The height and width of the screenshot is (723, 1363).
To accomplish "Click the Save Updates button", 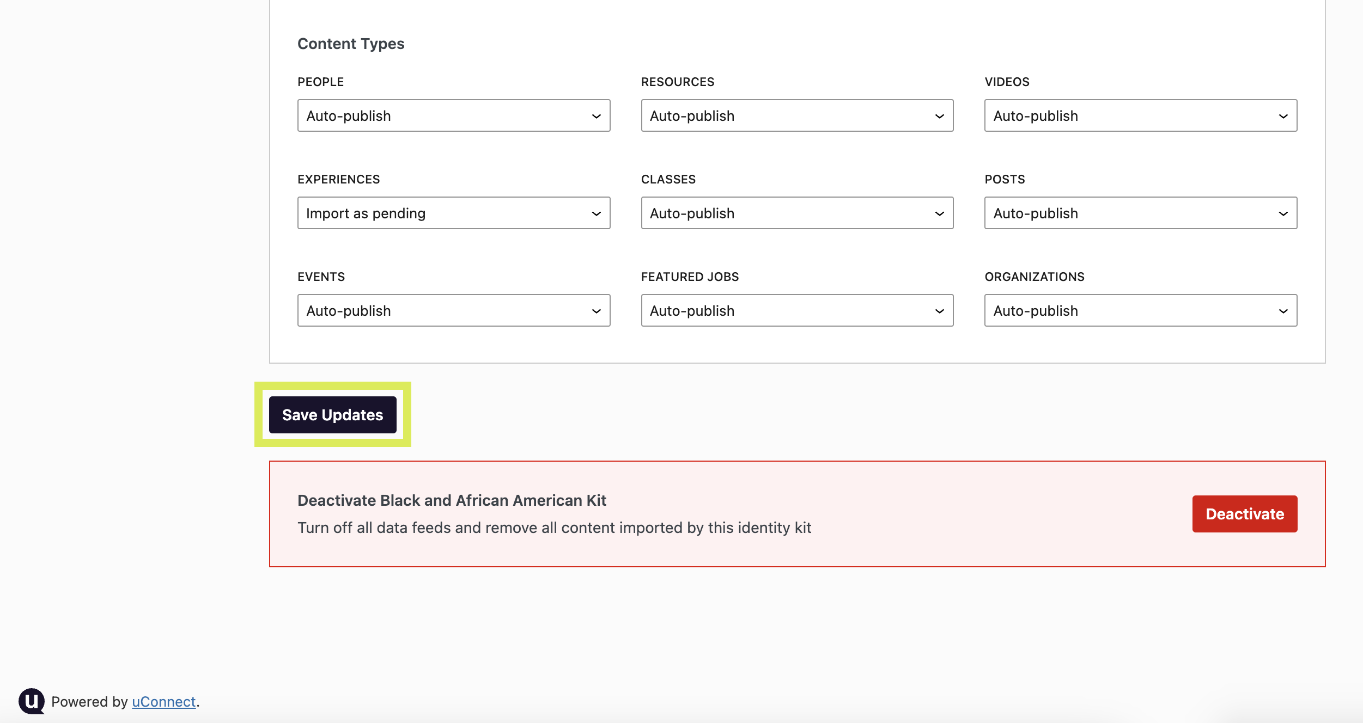I will (332, 415).
